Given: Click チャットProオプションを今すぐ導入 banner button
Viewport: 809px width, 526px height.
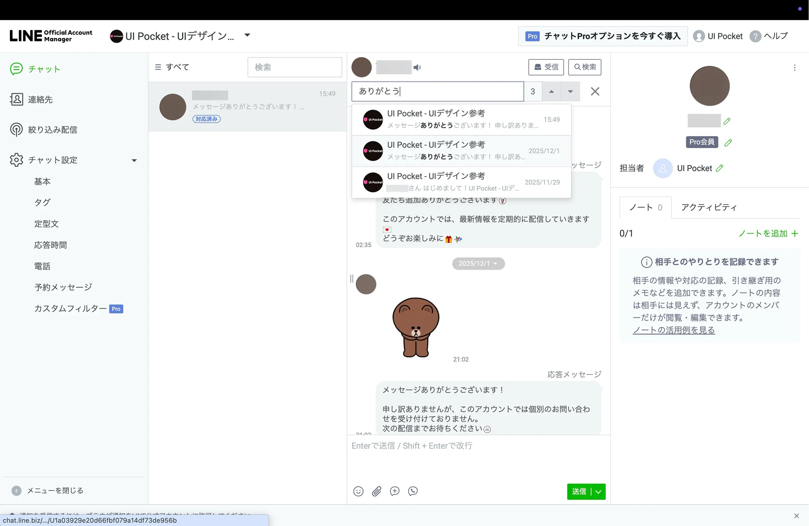Looking at the screenshot, I should (603, 36).
